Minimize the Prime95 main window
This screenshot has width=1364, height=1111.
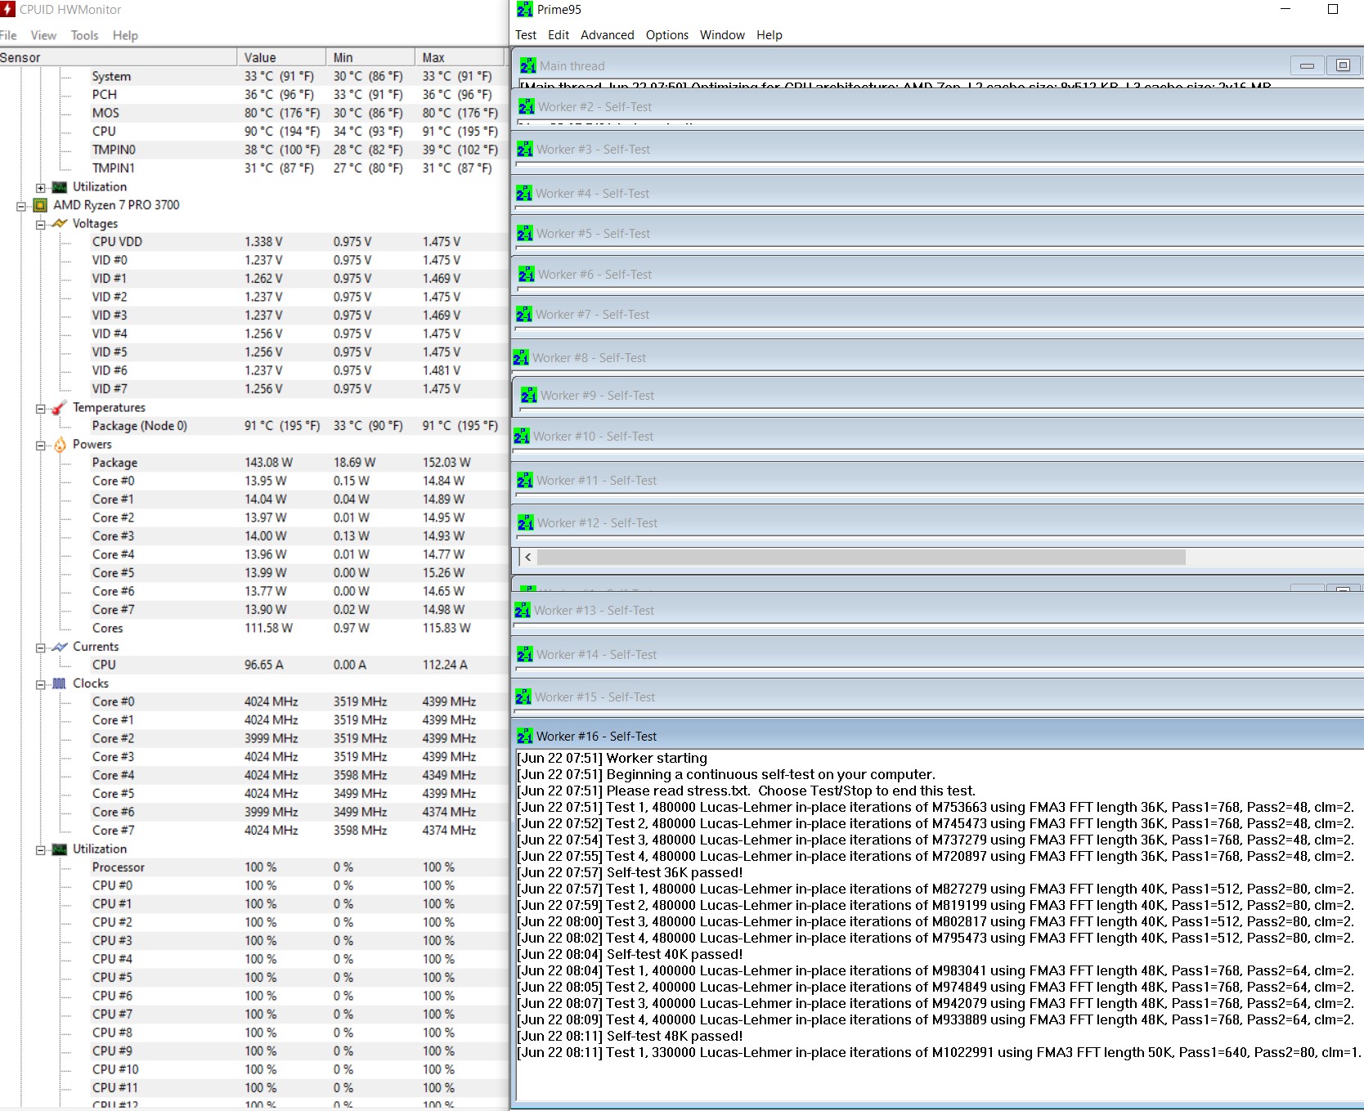[1285, 9]
